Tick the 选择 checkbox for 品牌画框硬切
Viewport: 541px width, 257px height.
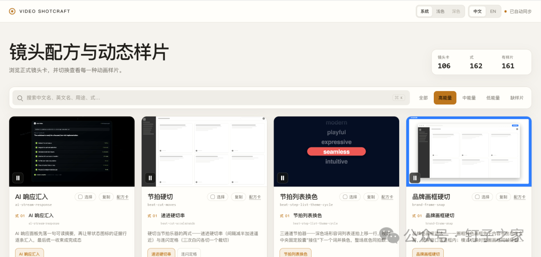tap(477, 197)
